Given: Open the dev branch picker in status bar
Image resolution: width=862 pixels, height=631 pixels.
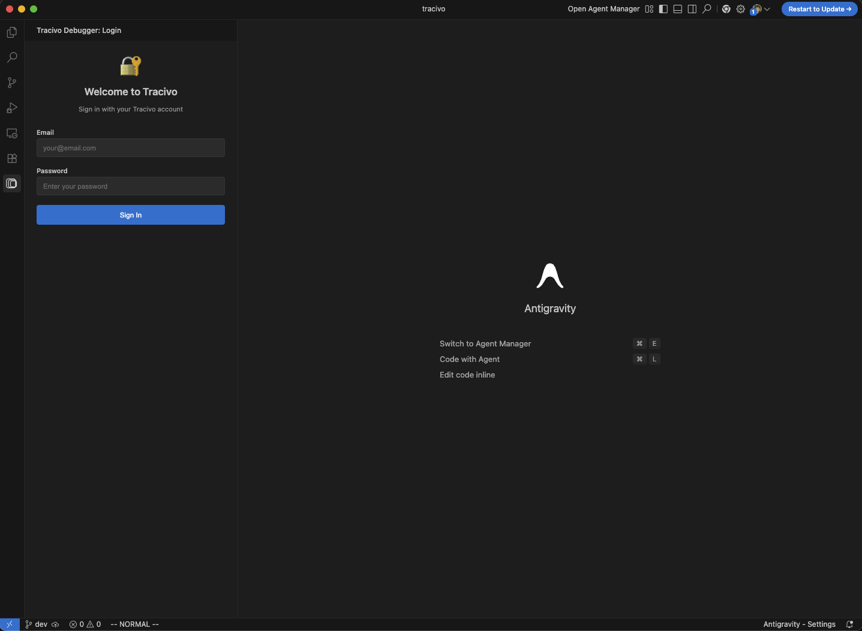Looking at the screenshot, I should click(37, 624).
